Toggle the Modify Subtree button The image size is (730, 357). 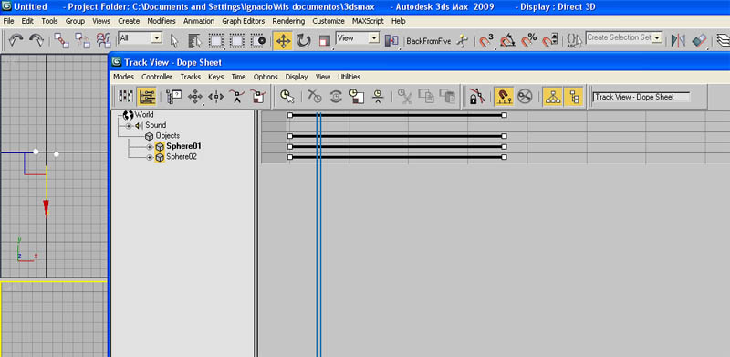coord(553,97)
